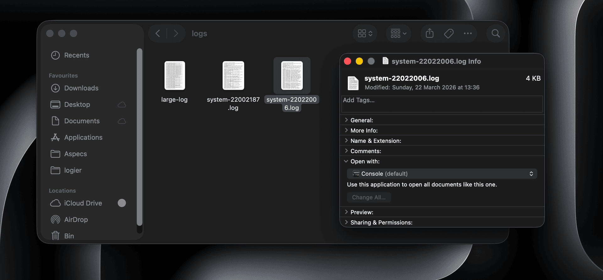Click the Add Tags field

(442, 104)
